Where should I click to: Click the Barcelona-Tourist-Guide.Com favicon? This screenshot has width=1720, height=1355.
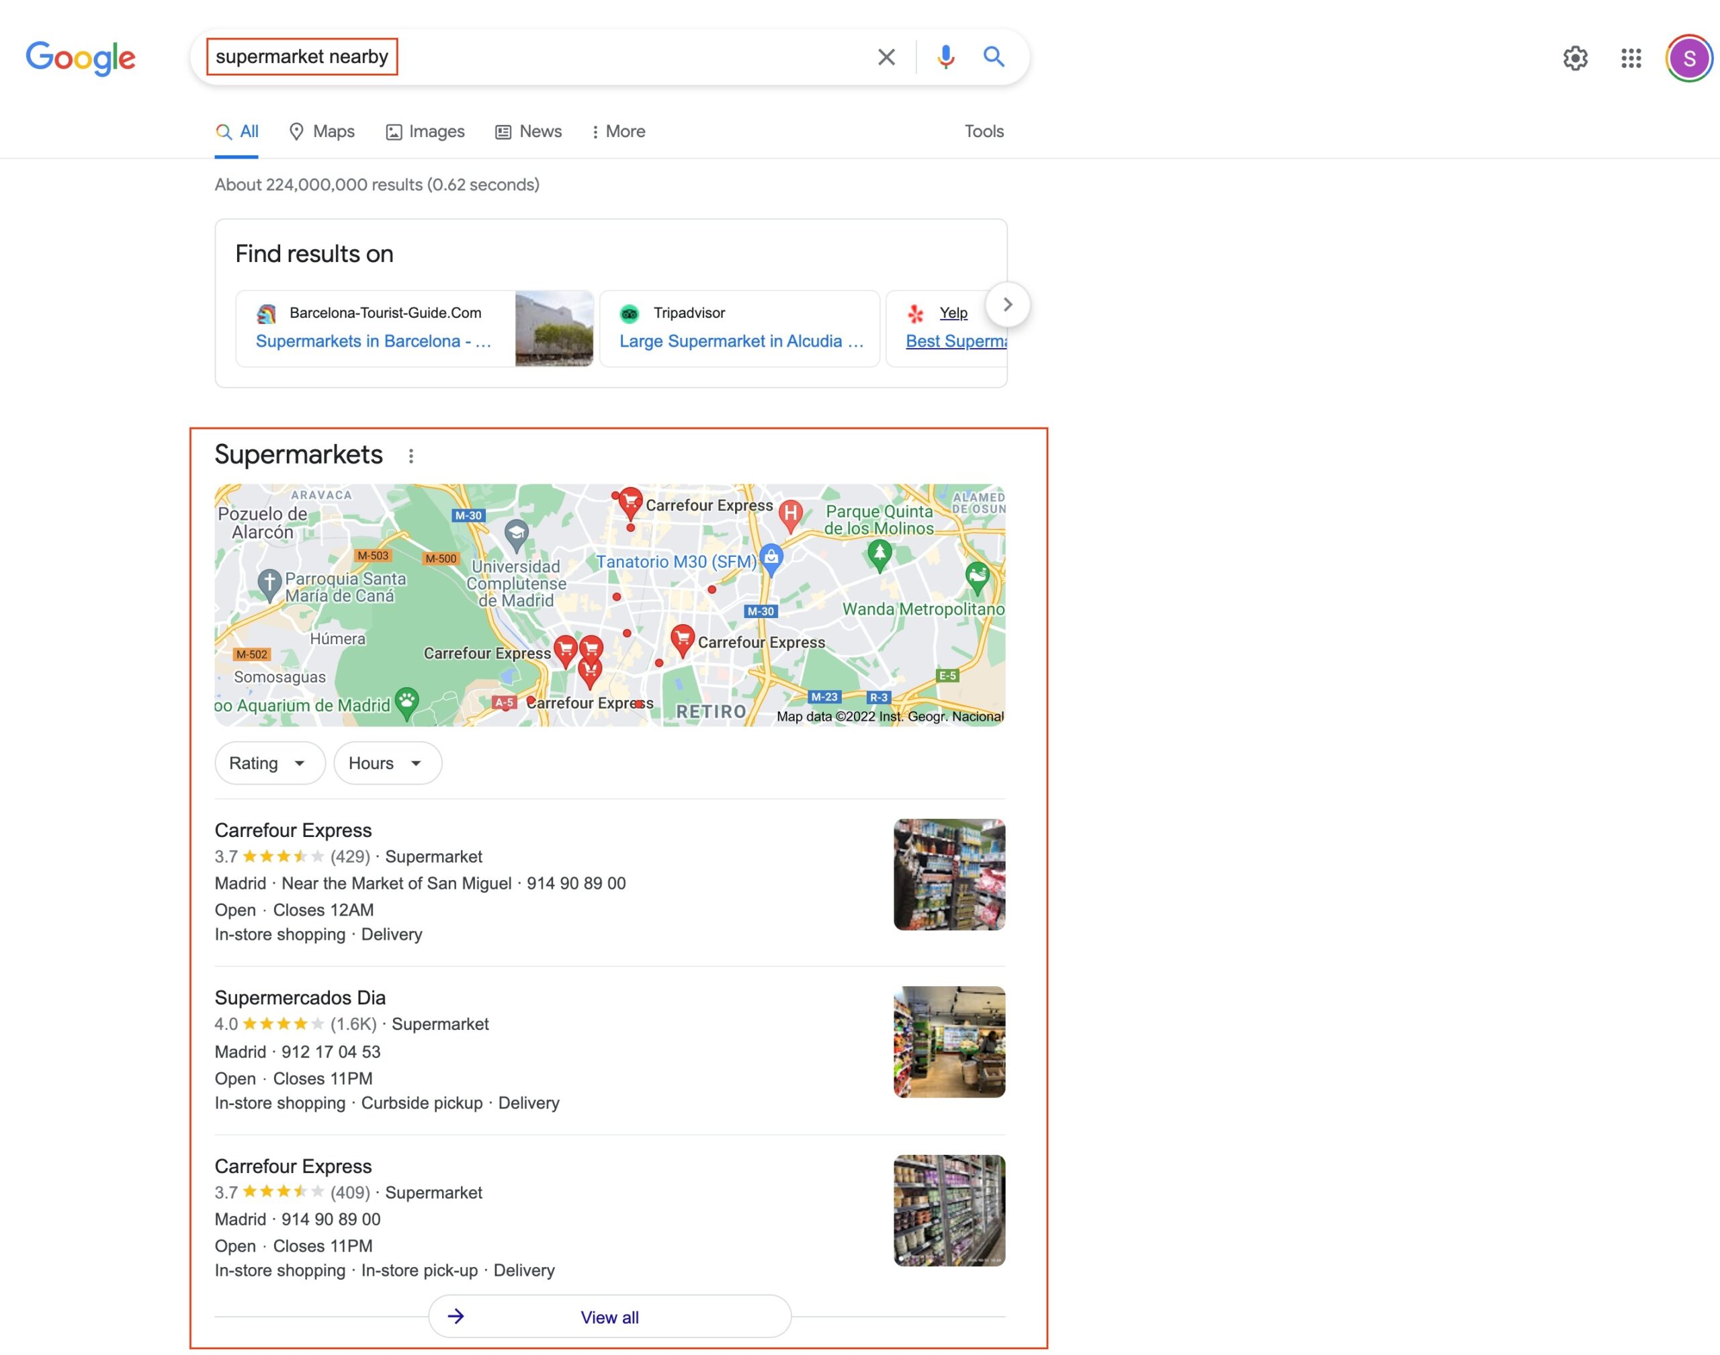tap(266, 313)
